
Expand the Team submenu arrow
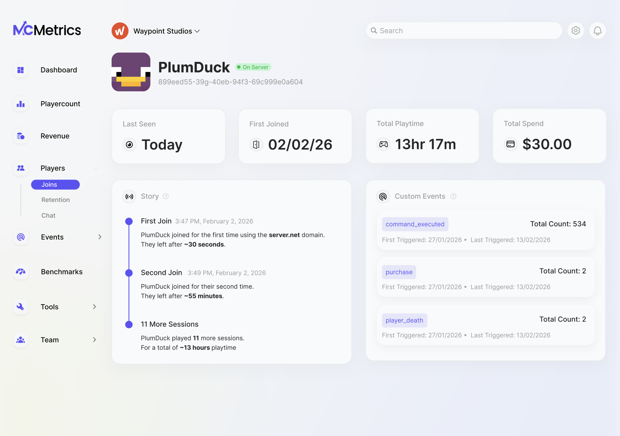[x=95, y=340]
